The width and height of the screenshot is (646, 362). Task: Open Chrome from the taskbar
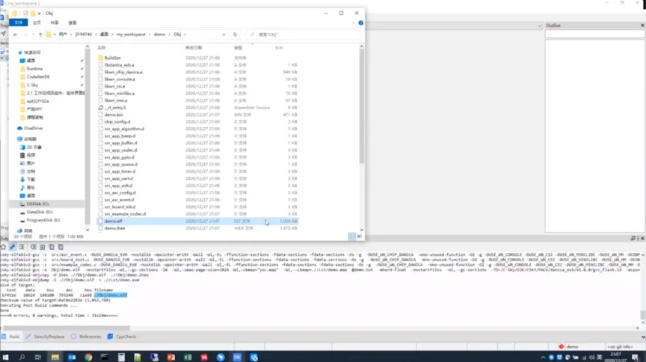pos(88,357)
